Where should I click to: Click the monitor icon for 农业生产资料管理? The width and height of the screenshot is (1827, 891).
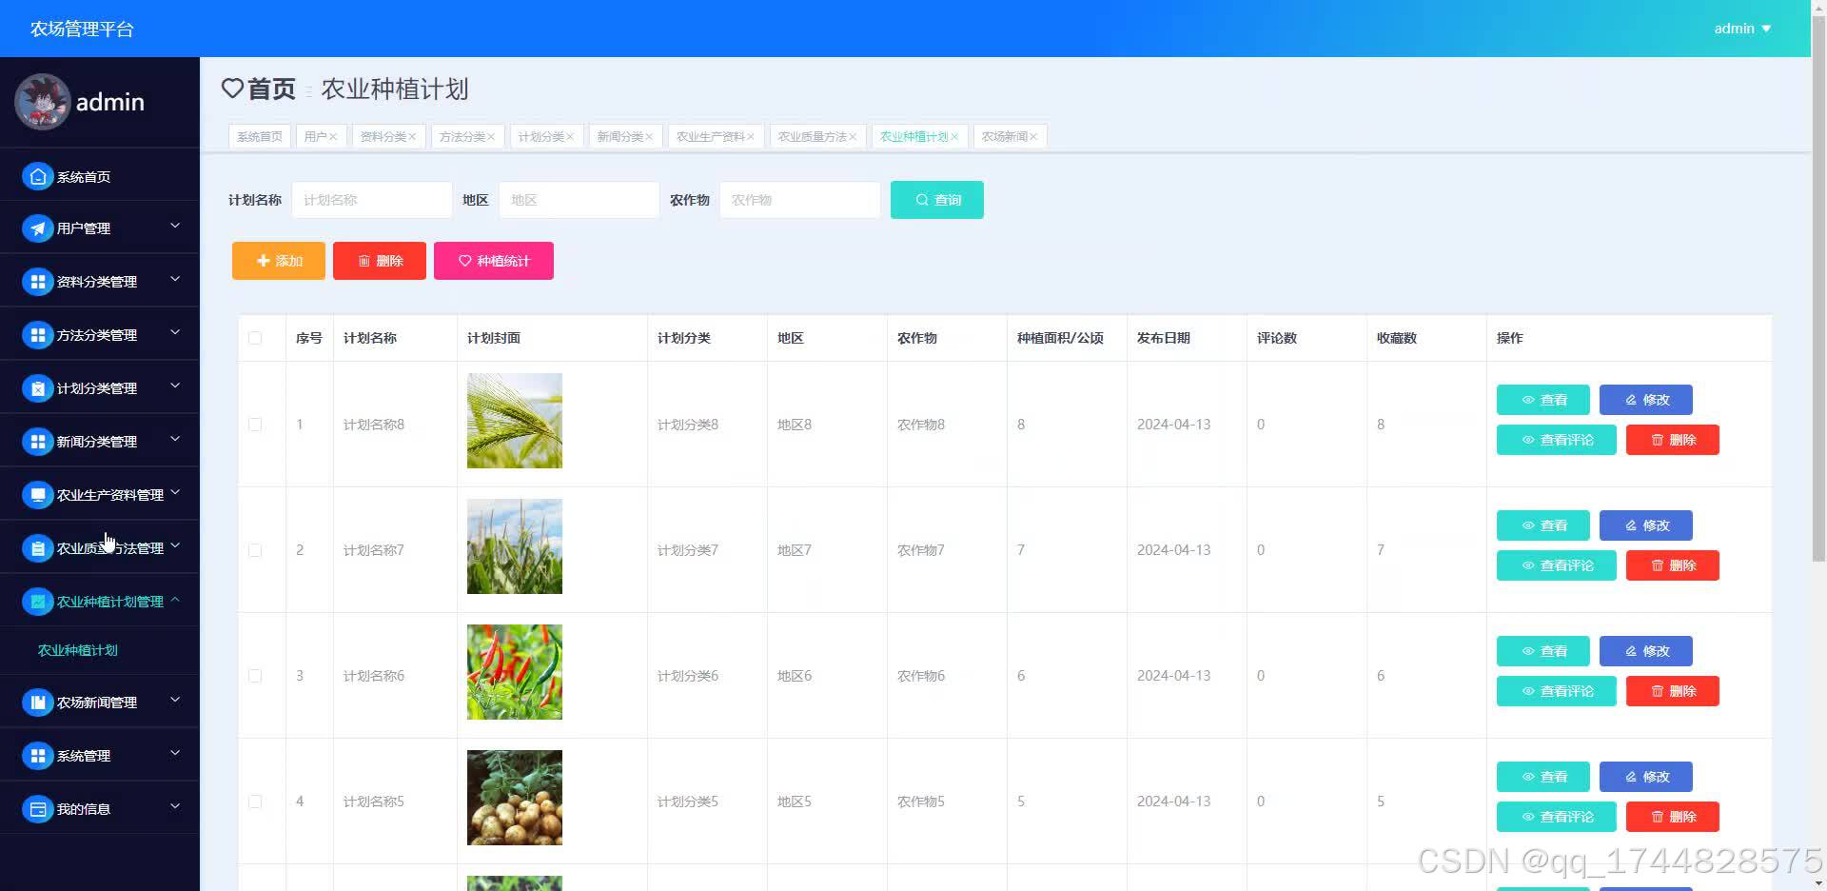click(x=37, y=495)
